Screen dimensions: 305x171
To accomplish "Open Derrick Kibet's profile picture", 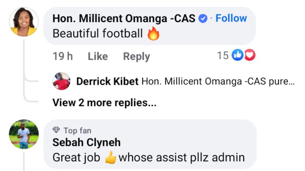I will [x=61, y=81].
